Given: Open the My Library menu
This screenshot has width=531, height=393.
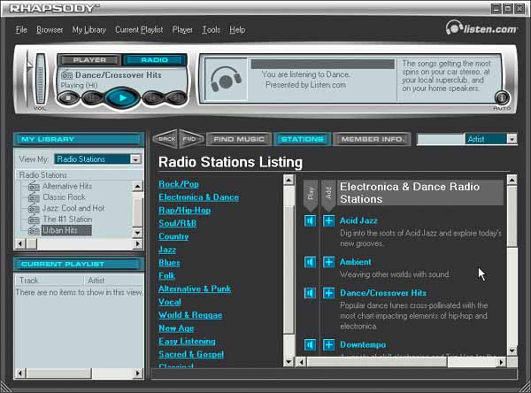Looking at the screenshot, I should (88, 30).
